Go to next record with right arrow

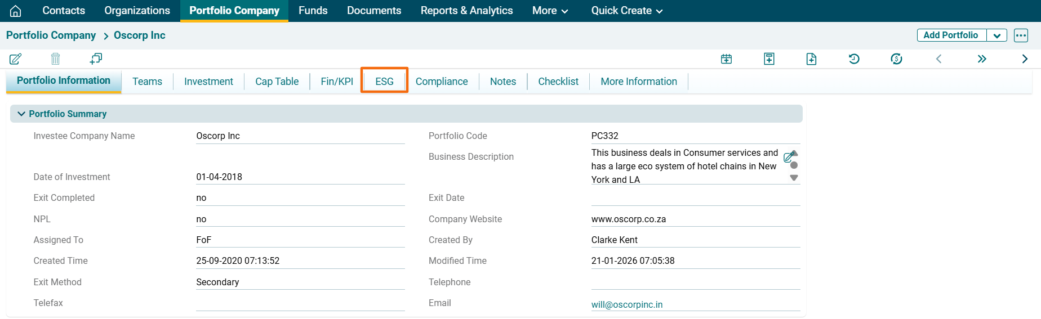[1025, 59]
